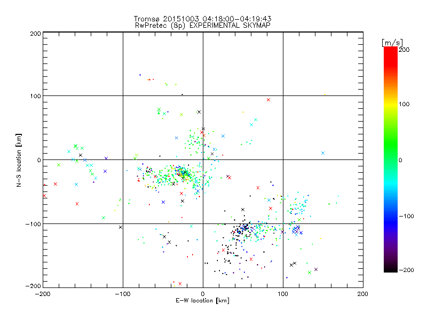This screenshot has width=427, height=320.
Task: Click the lone cyan X marker near E-W 150
Action: (x=323, y=153)
